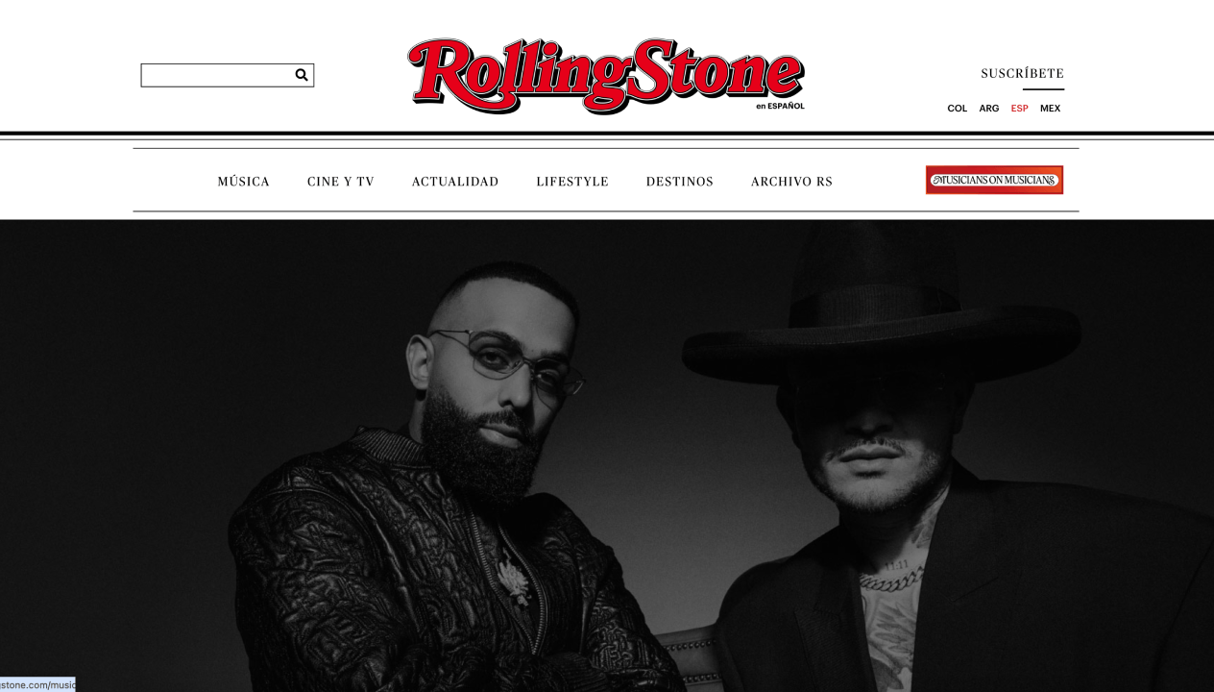Open the Musicians on Musicians banner
Image resolution: width=1214 pixels, height=692 pixels.
(x=994, y=180)
